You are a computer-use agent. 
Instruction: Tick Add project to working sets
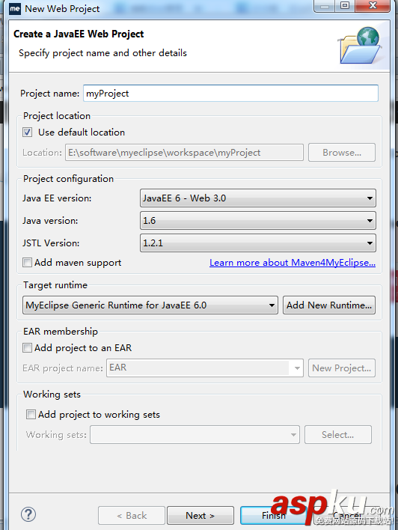[31, 414]
